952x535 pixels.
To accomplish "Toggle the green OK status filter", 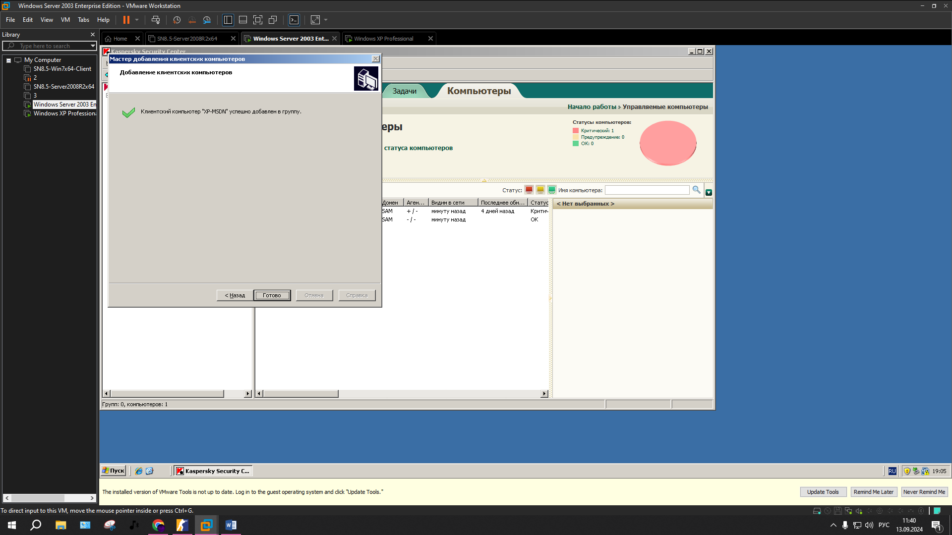I will 552,190.
